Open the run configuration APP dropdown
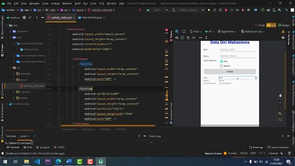The height and width of the screenshot is (166, 295). [158, 10]
